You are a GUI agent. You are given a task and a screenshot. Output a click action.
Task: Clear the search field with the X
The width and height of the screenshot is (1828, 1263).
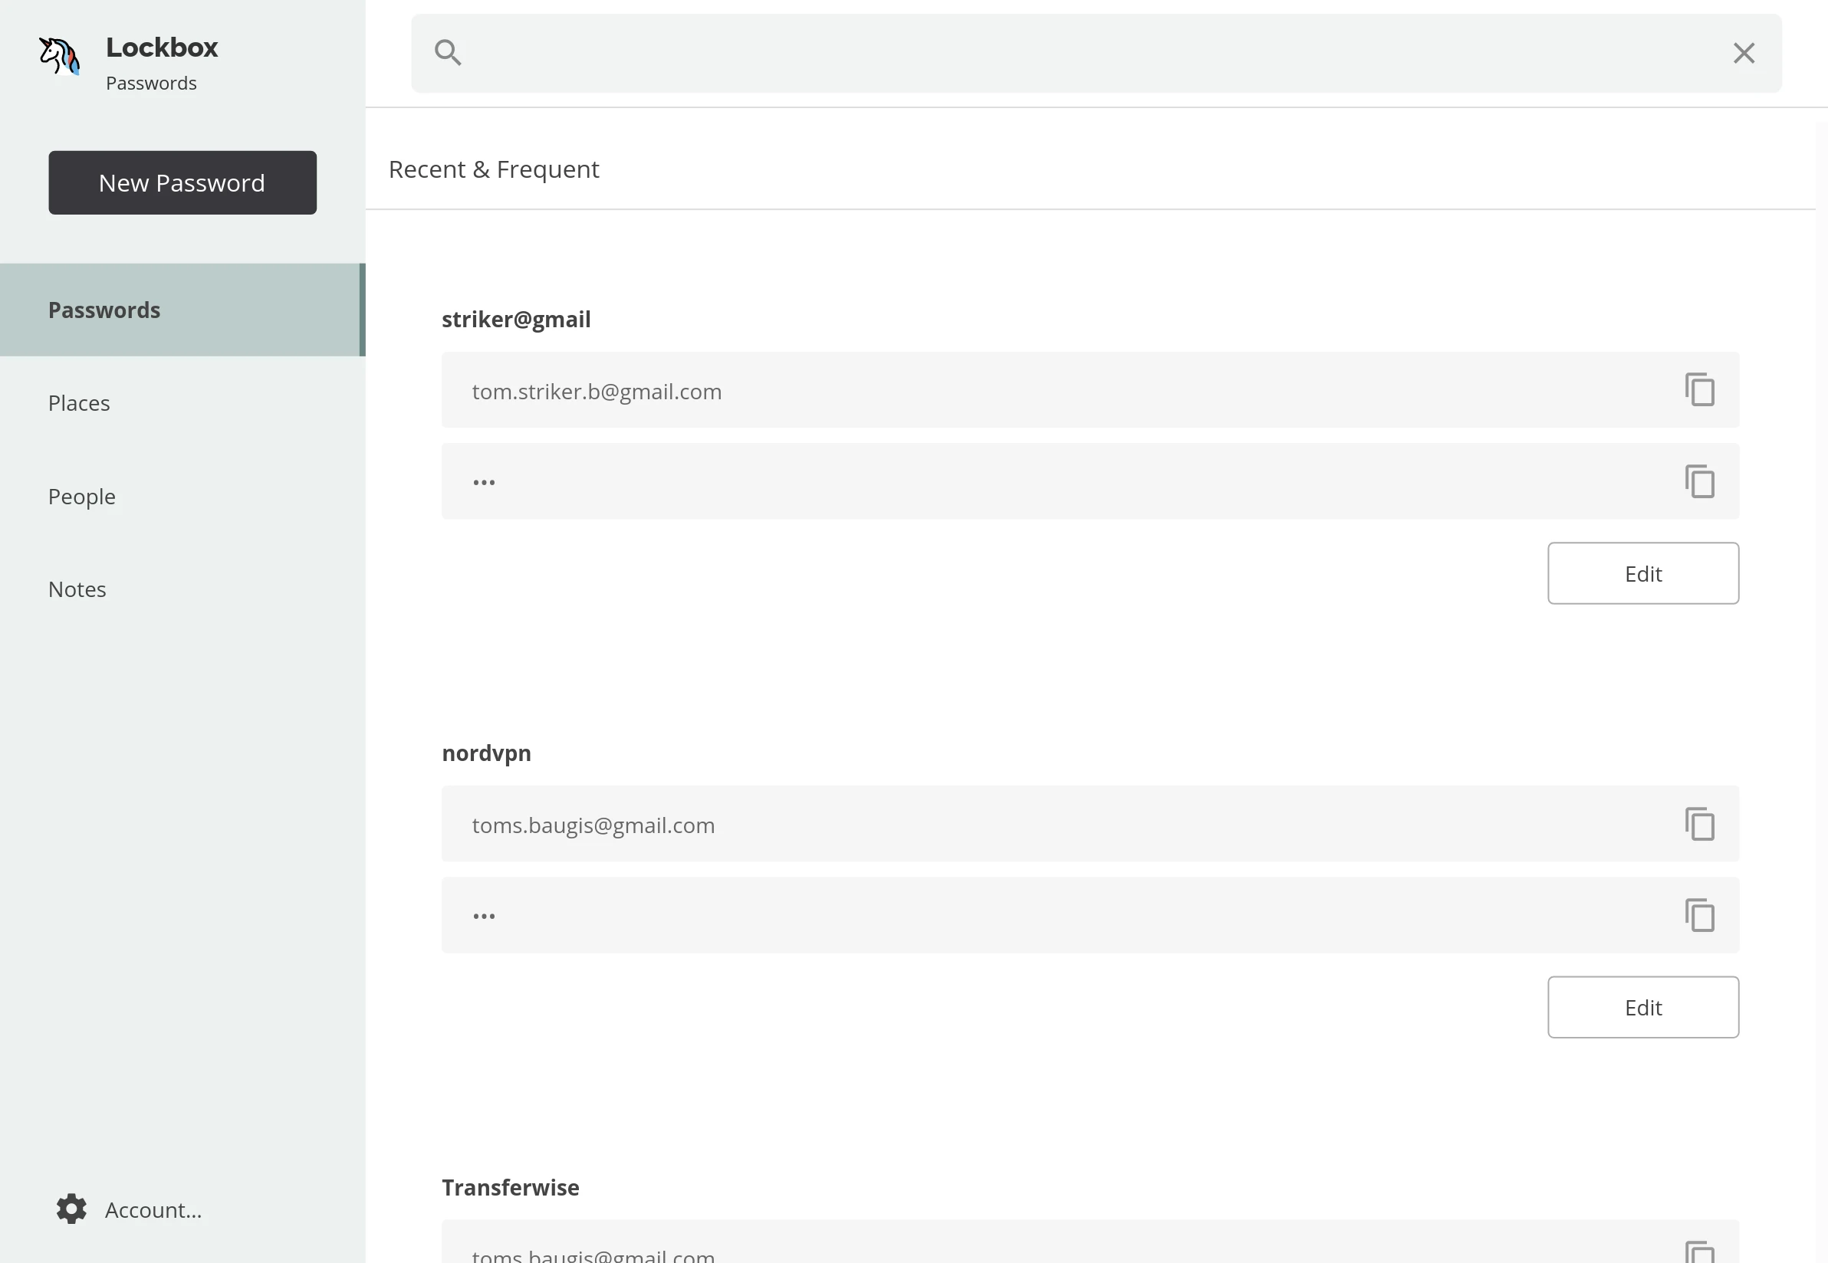(1744, 53)
